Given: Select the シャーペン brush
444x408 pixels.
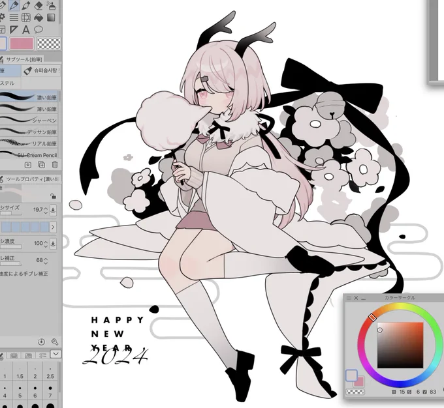Looking at the screenshot, I should pos(29,121).
